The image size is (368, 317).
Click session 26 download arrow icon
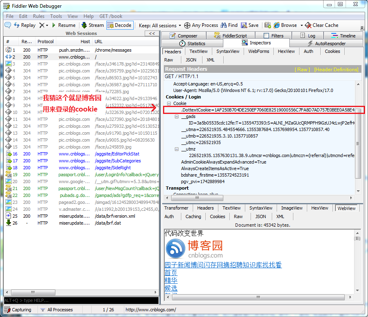(x=9, y=223)
